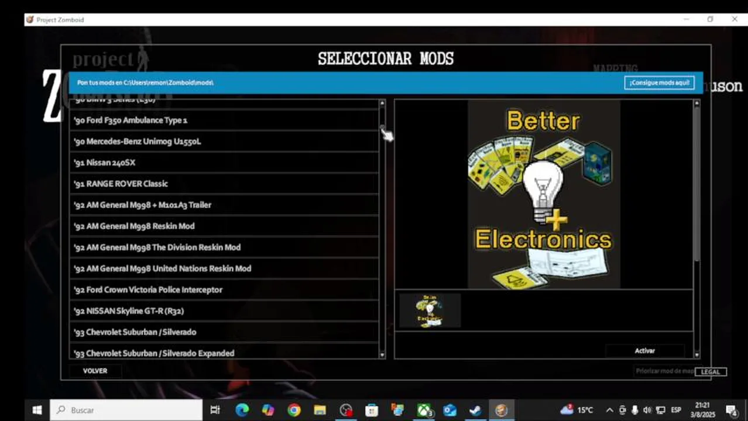This screenshot has width=748, height=421.
Task: Select '92 AM General M998 + M101A3 Trailer
Action: 224,205
